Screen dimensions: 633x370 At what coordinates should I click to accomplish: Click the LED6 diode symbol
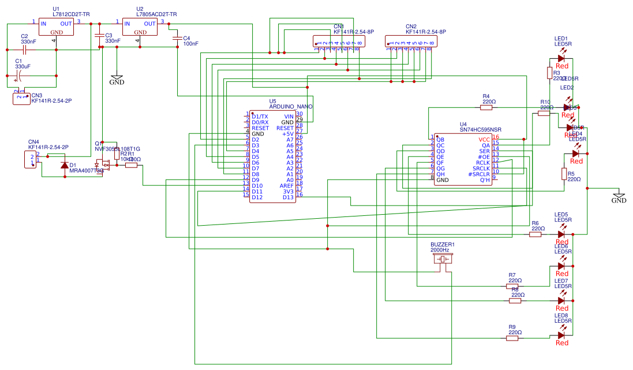pos(561,266)
